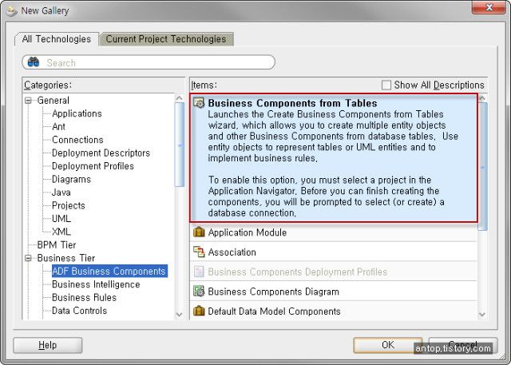This screenshot has height=365, width=511.
Task: Click the Business Components from Tables icon
Action: click(x=199, y=103)
